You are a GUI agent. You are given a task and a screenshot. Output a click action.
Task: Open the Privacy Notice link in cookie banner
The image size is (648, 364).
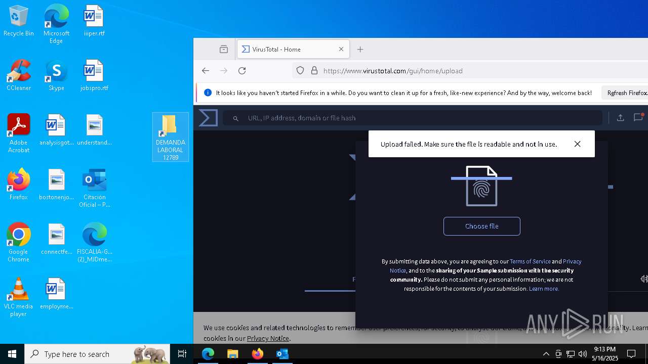tap(268, 338)
